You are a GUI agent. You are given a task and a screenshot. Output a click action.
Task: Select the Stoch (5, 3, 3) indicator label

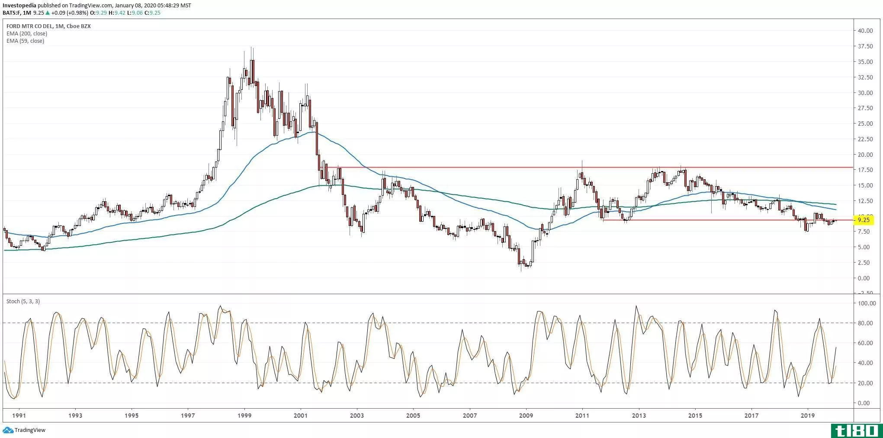23,301
